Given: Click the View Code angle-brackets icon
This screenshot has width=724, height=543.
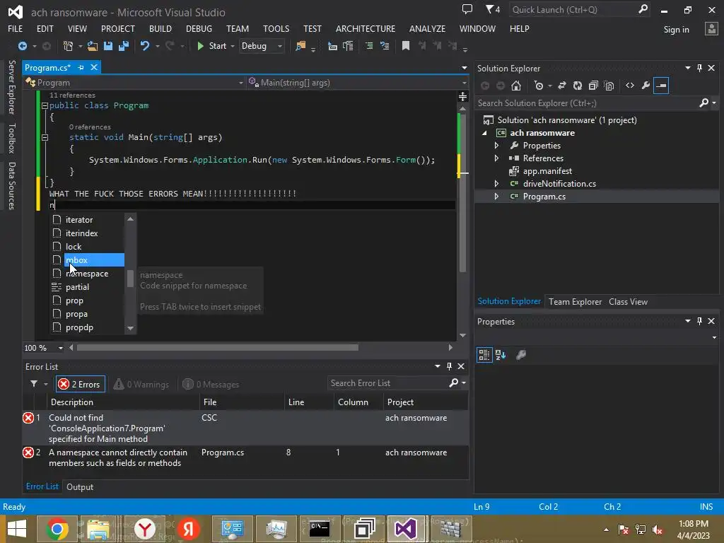Looking at the screenshot, I should pos(630,86).
